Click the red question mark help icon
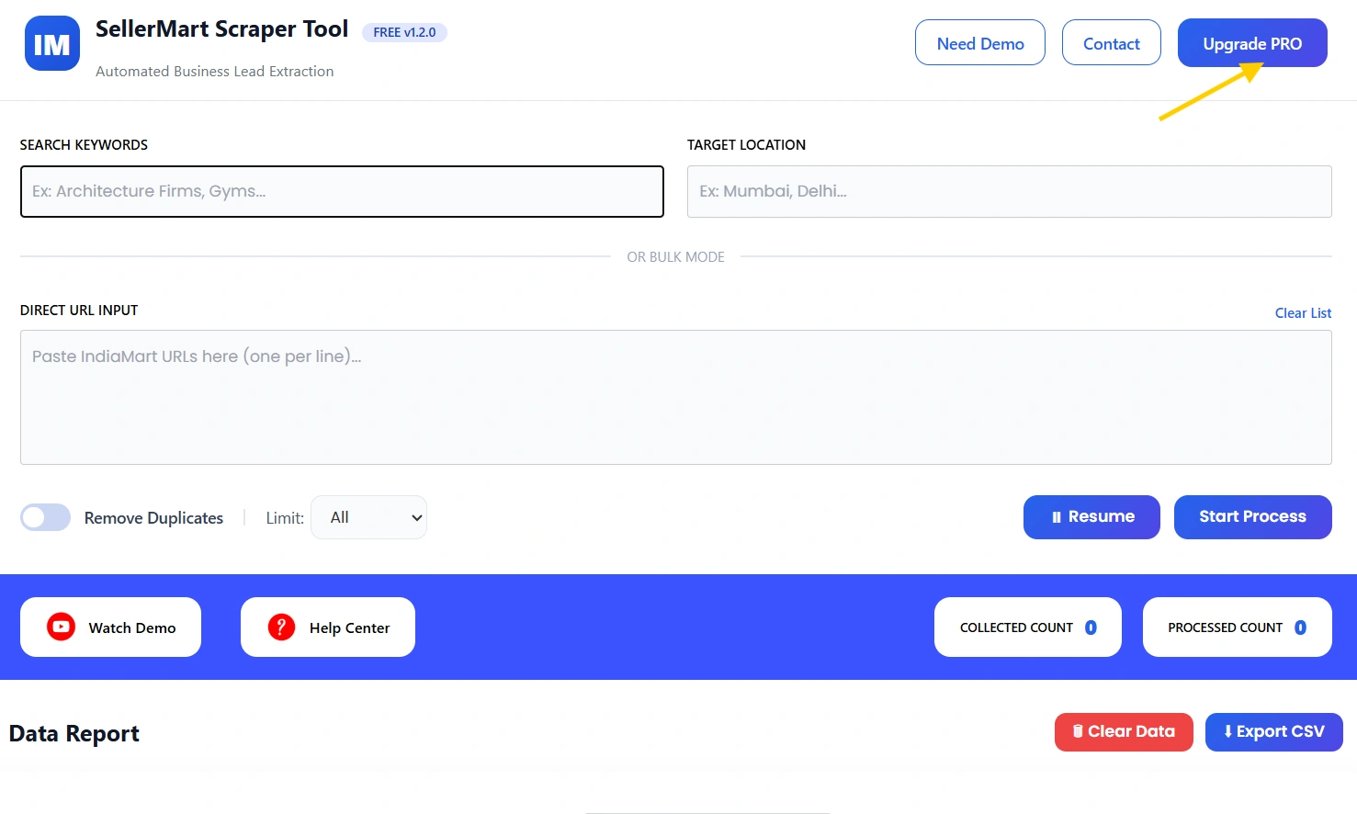This screenshot has width=1357, height=814. [281, 627]
